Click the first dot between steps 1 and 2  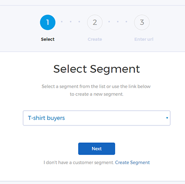tap(62, 22)
